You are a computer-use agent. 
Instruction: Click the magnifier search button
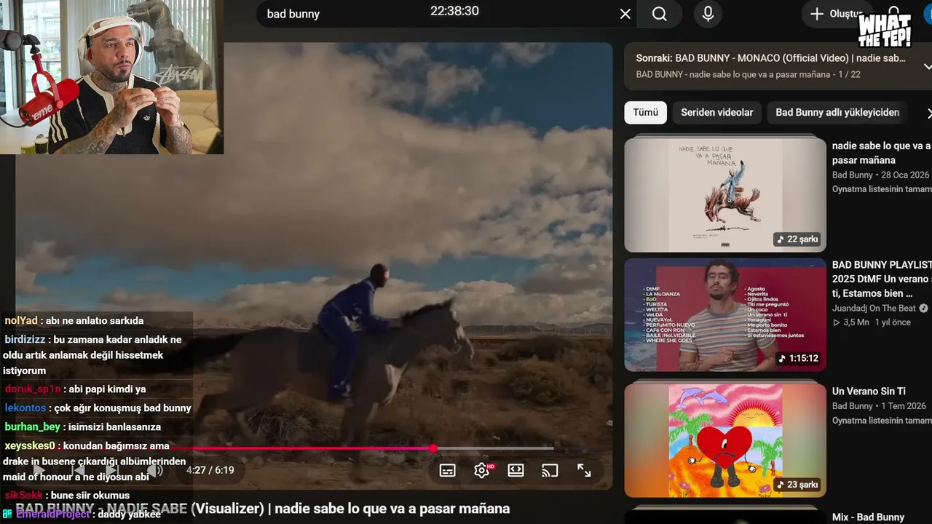(x=660, y=14)
